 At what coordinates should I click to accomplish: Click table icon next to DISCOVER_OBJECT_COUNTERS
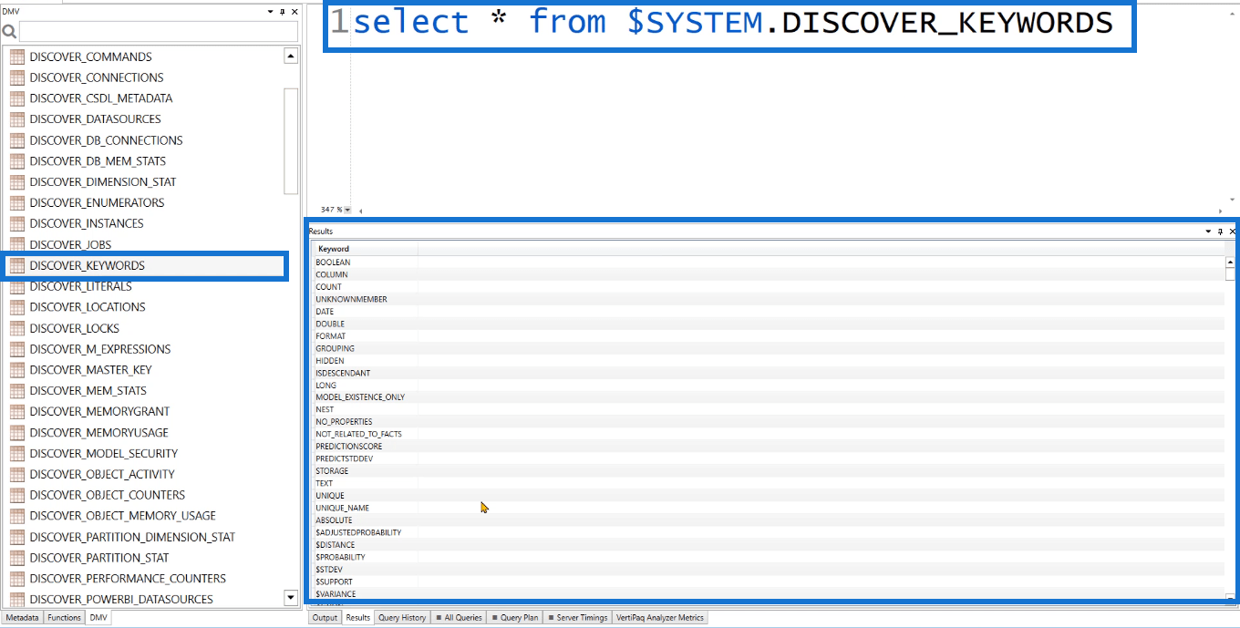pyautogui.click(x=17, y=495)
